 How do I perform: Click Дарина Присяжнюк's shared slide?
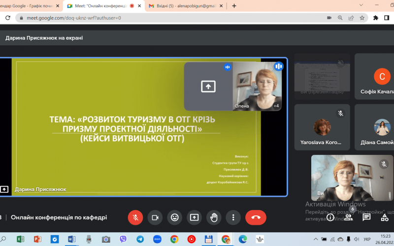click(x=136, y=127)
